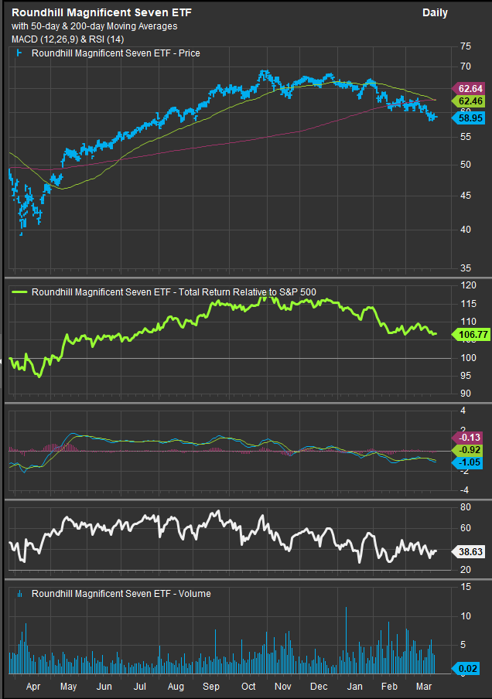Click the magenta -0.13 MACD histogram tag
The height and width of the screenshot is (699, 492).
[x=470, y=437]
